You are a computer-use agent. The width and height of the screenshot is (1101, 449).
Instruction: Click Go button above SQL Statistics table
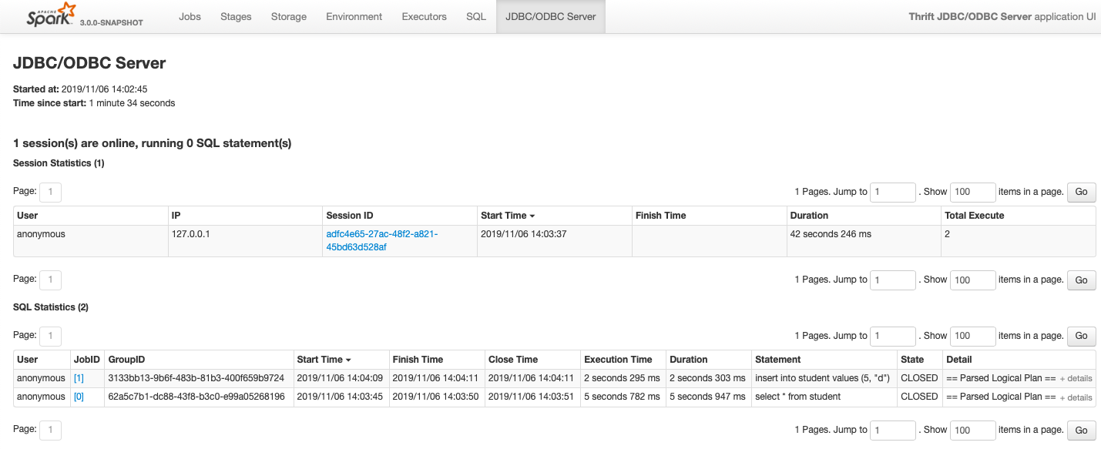coord(1081,336)
